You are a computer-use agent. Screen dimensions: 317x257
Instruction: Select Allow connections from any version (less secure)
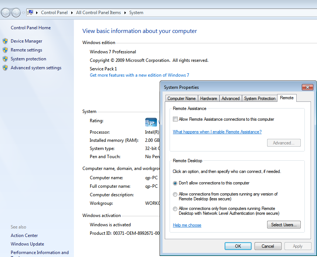point(175,194)
